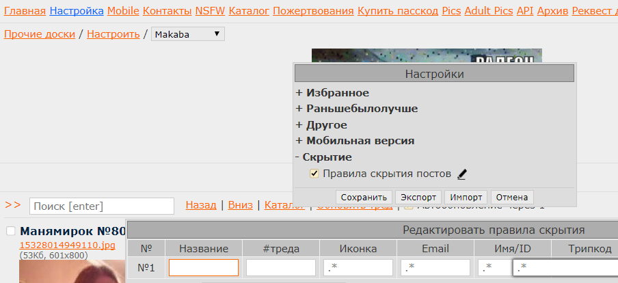Open the Контакты page link

pos(167,11)
